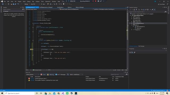Viewport: 170px width, 95px height.
Task: Click the Open File toolbar icon
Action: pyautogui.click(x=11, y=4)
